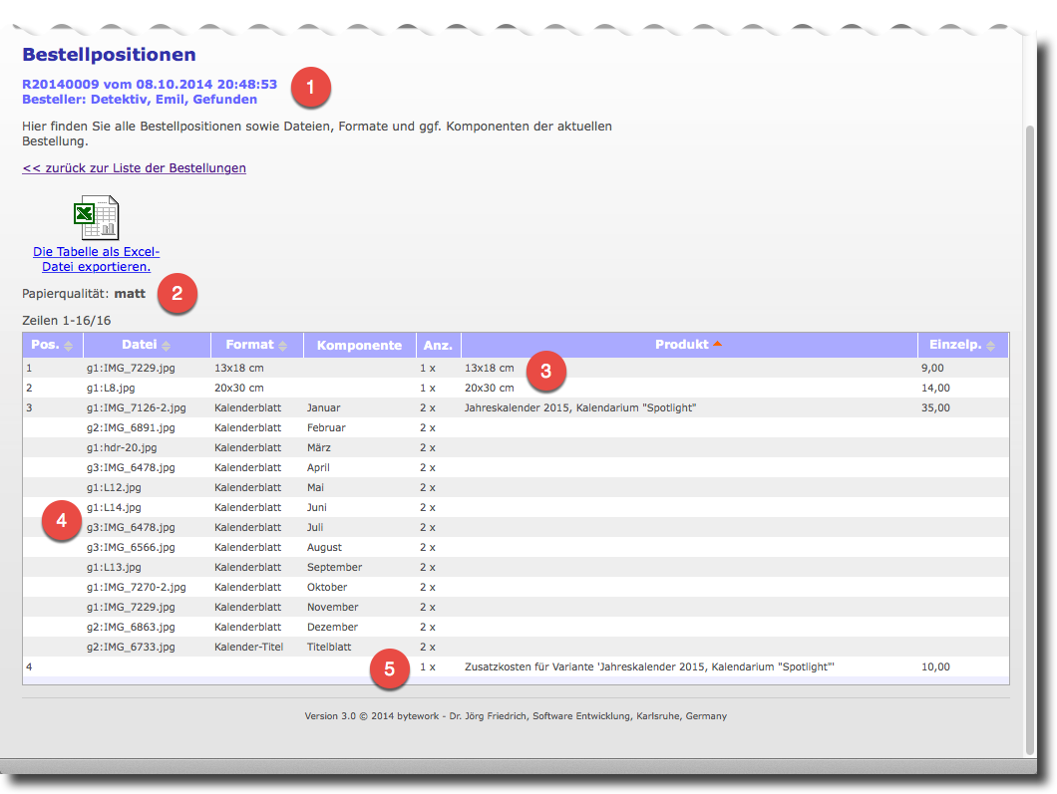Go back via 'zurück zur Liste der Bestellungen'
The width and height of the screenshot is (1057, 794).
pos(134,168)
